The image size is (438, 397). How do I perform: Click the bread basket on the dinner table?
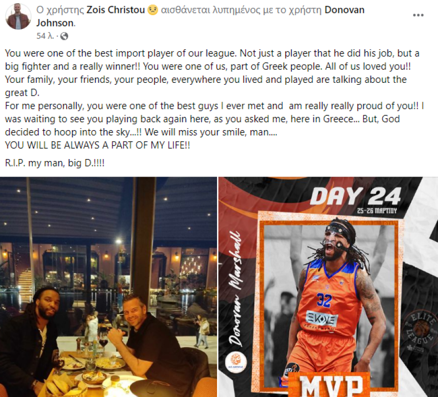63,387
